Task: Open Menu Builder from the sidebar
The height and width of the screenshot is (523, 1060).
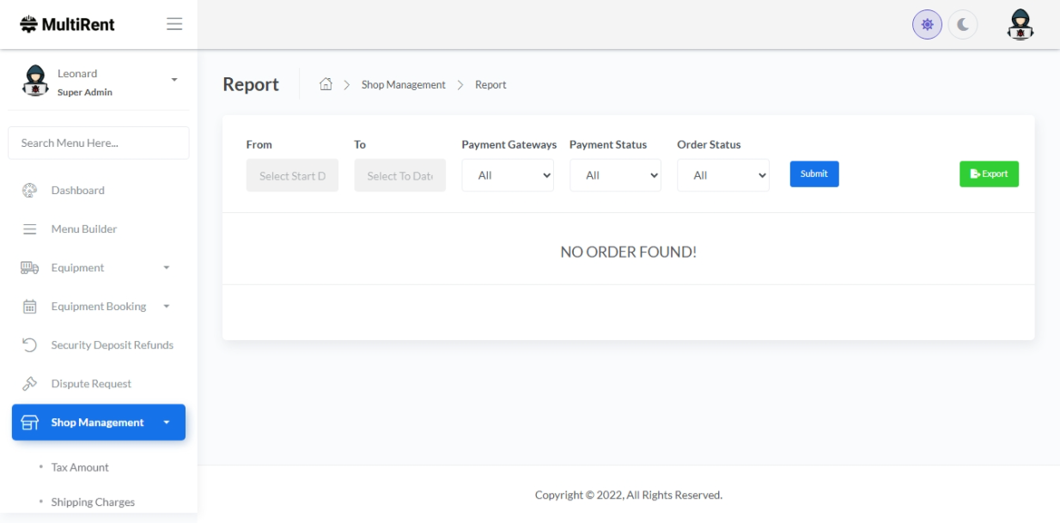Action: click(83, 229)
